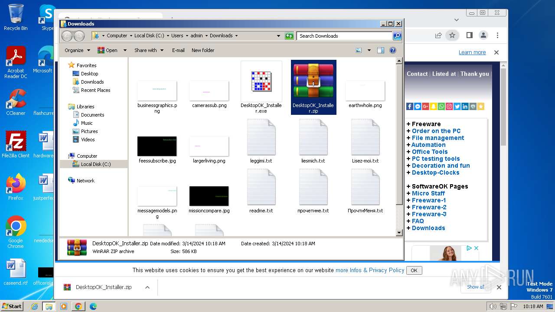Select Documents library in navigation pane
555x312 pixels.
[92, 115]
